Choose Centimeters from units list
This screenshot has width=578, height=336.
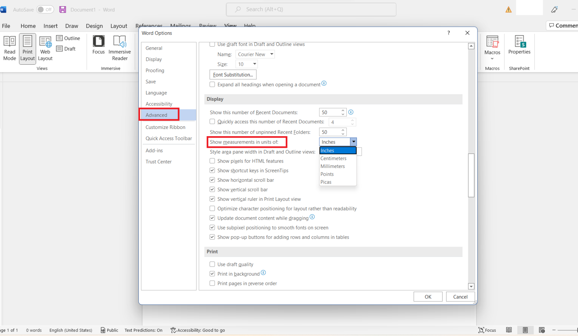pyautogui.click(x=338, y=159)
